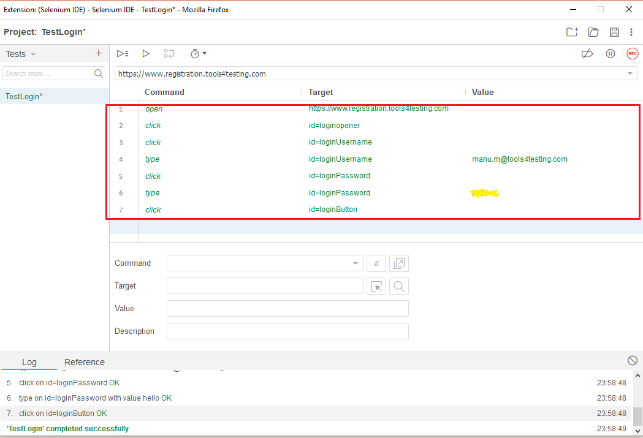Click Target column header
Screen dimensions: 643x438
point(321,92)
